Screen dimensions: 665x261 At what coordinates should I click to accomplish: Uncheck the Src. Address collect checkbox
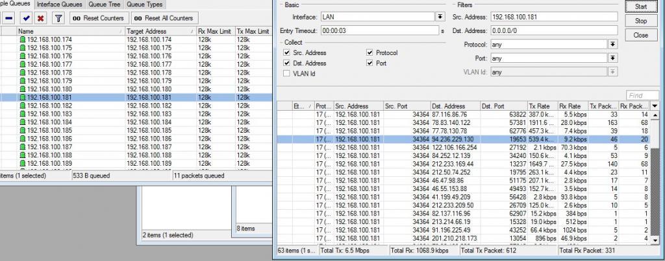pos(288,53)
